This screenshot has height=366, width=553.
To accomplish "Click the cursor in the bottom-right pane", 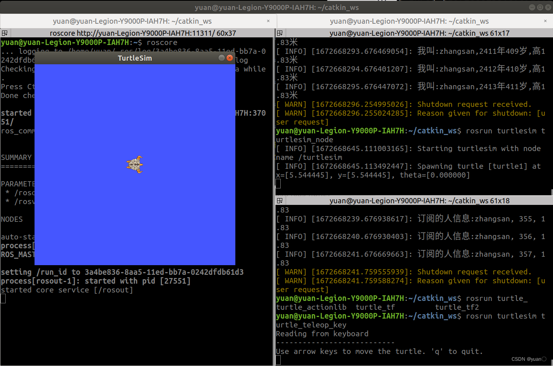I will tap(278, 360).
